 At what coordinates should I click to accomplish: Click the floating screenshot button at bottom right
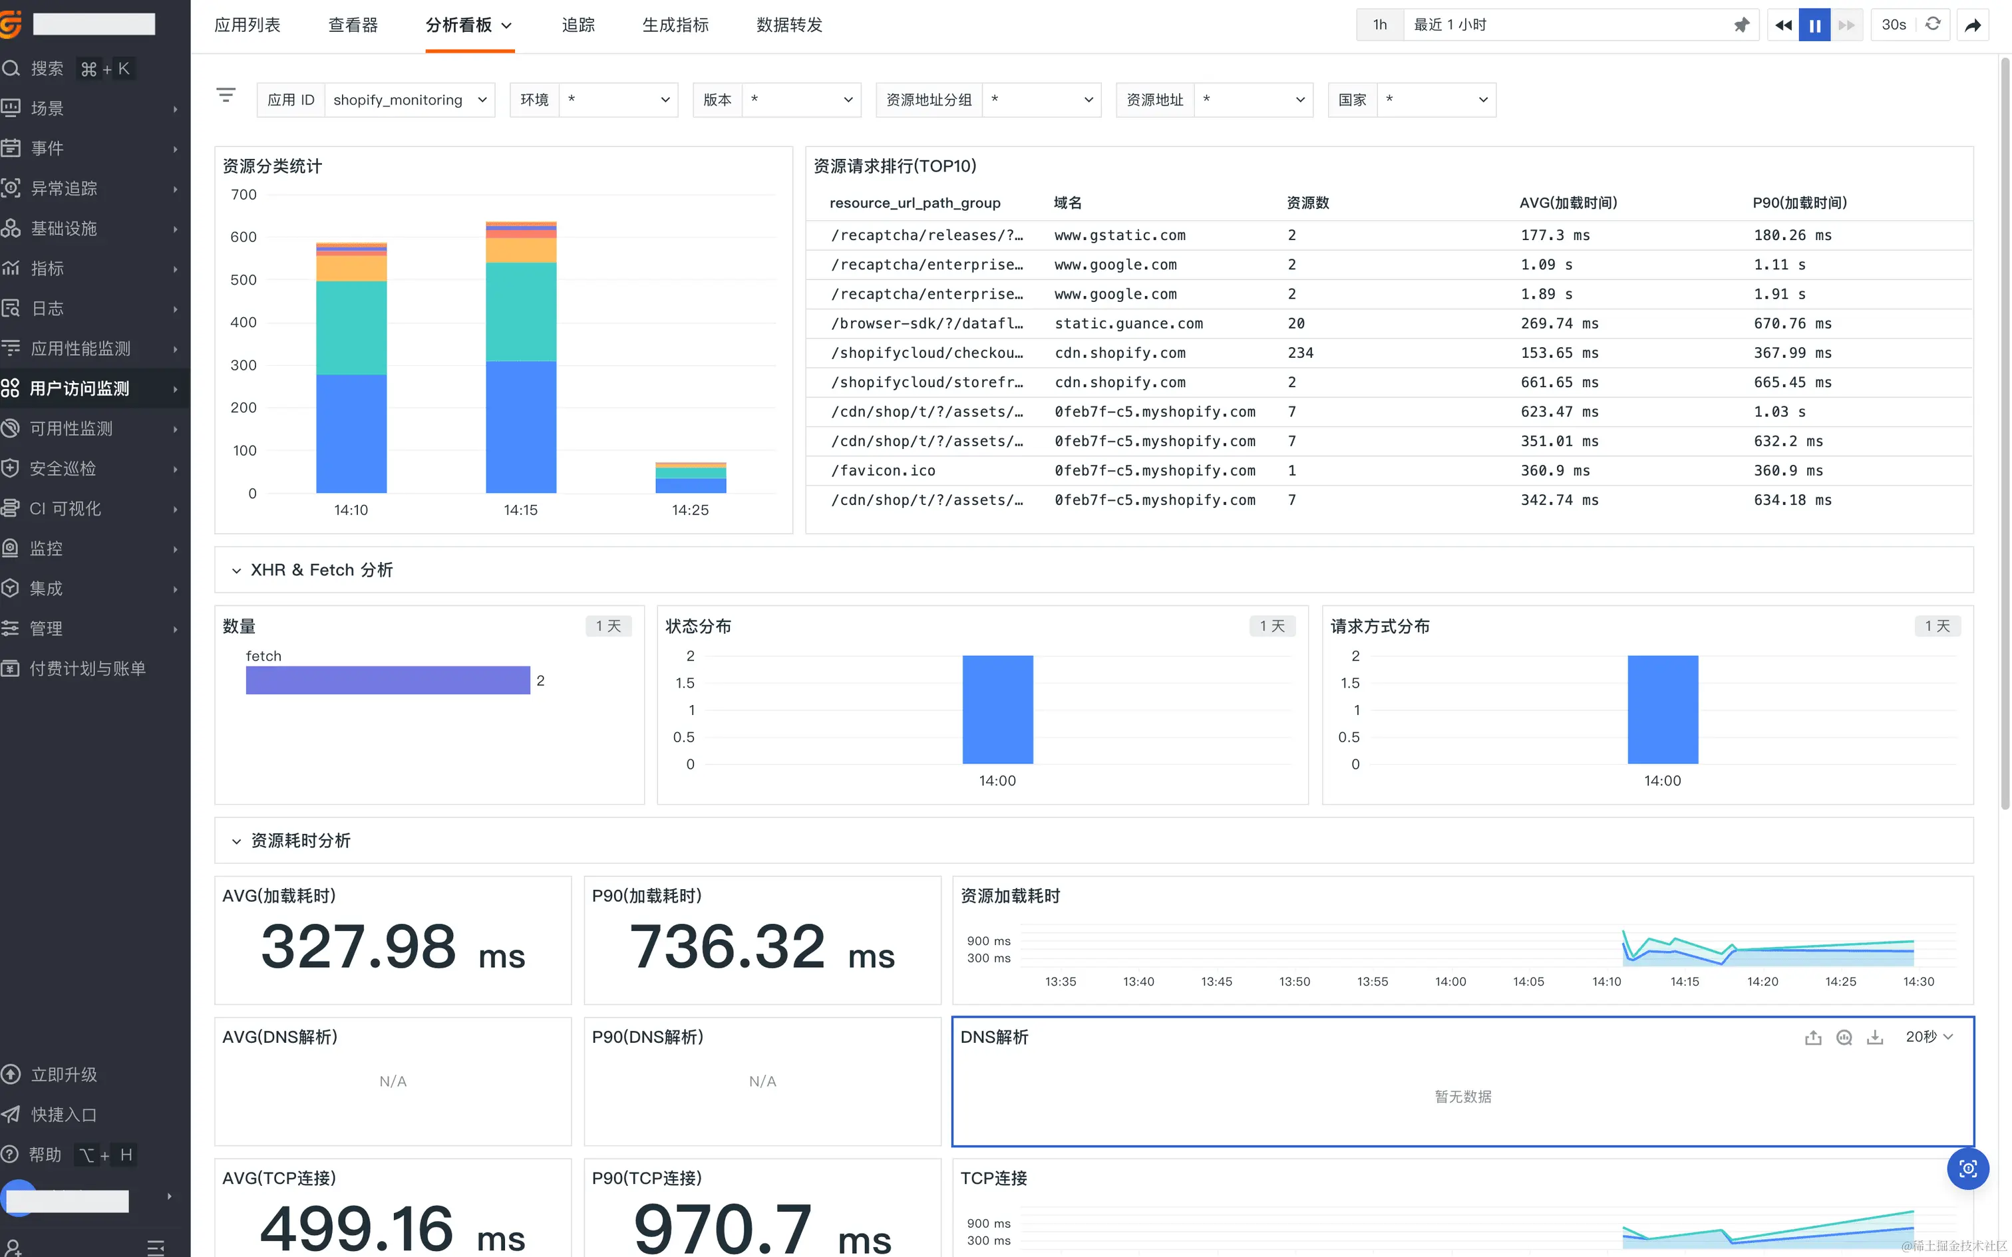click(x=1967, y=1169)
